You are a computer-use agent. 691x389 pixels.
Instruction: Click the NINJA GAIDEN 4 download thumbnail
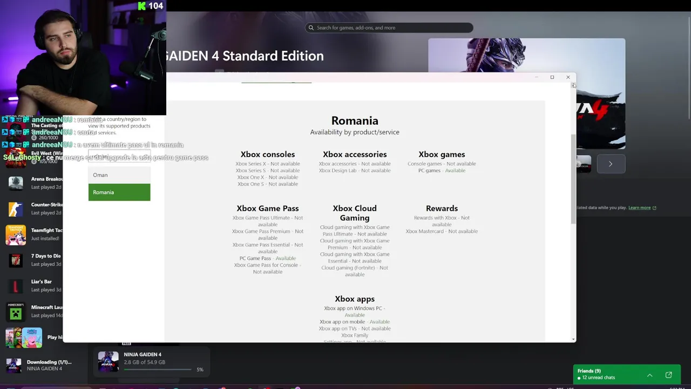click(x=108, y=361)
